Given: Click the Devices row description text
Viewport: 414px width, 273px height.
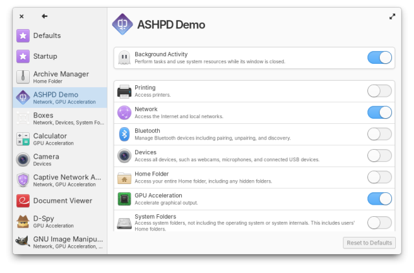Looking at the screenshot, I should [227, 160].
